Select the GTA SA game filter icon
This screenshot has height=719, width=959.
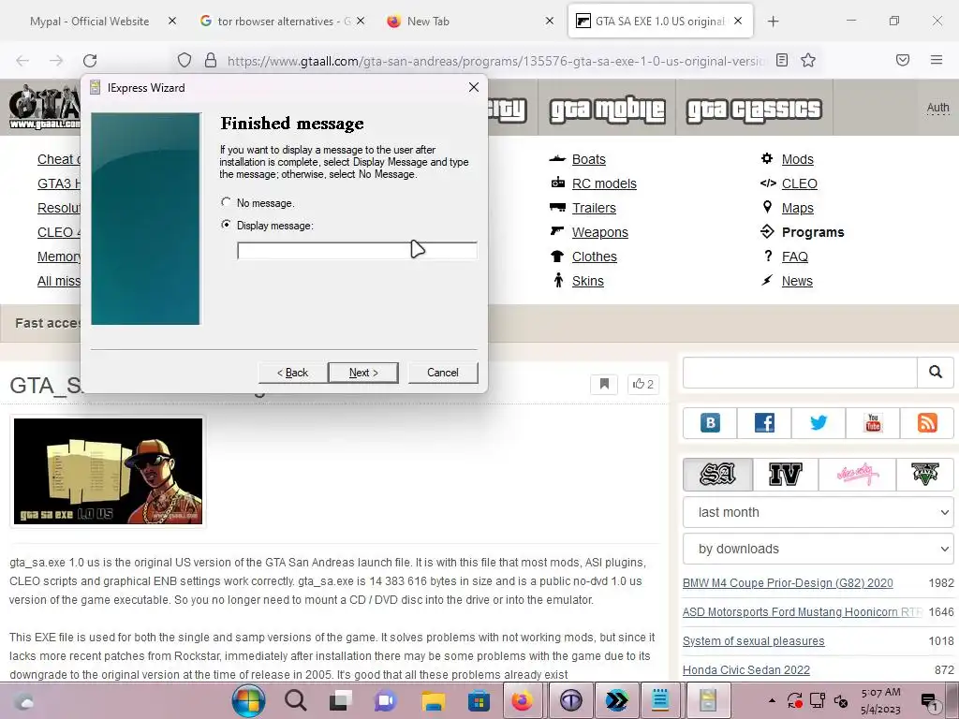tap(718, 475)
